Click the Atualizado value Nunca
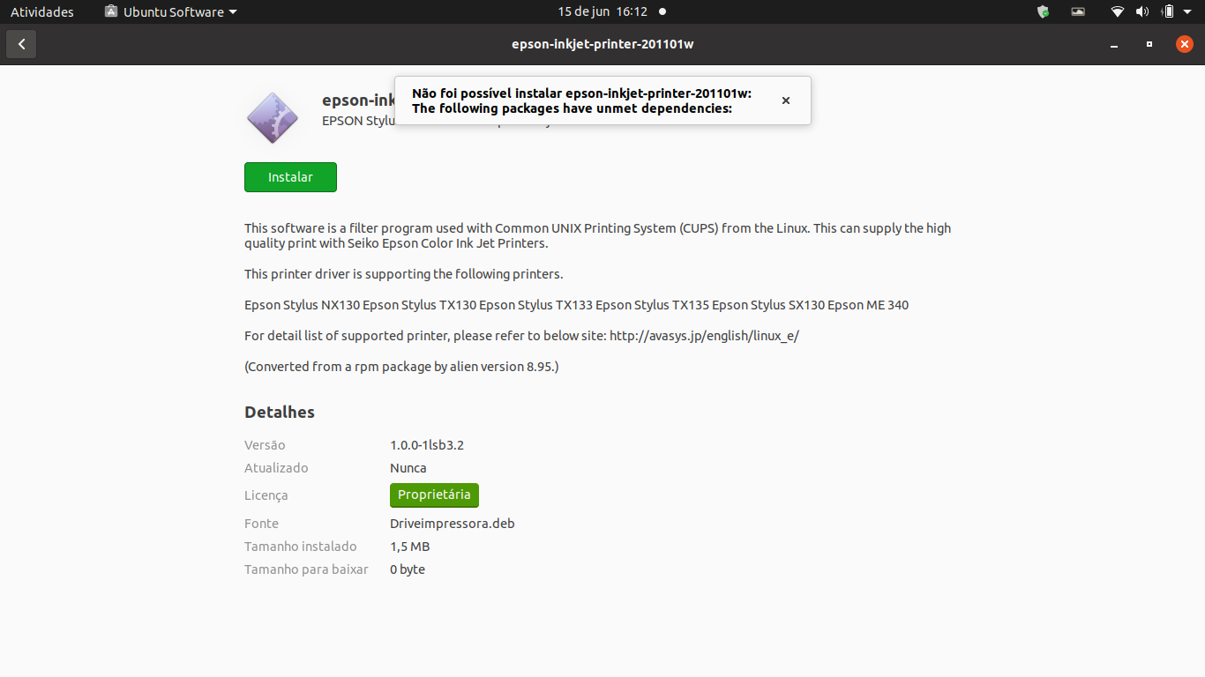This screenshot has width=1205, height=677. coord(408,468)
